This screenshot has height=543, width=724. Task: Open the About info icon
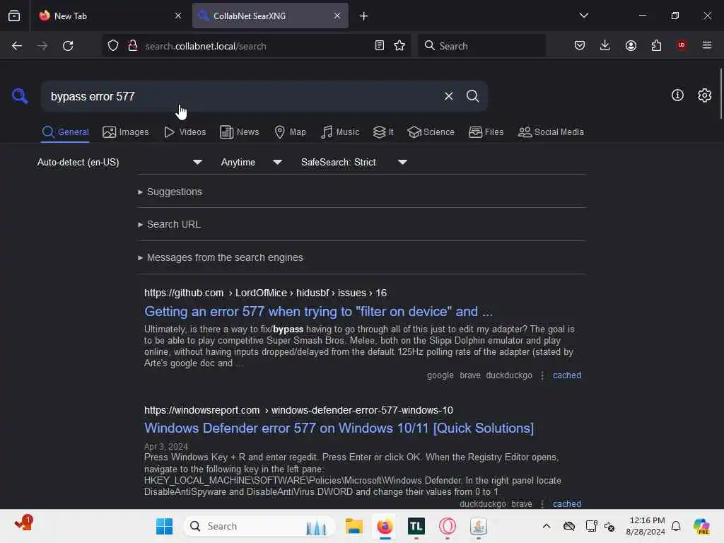[x=677, y=95]
